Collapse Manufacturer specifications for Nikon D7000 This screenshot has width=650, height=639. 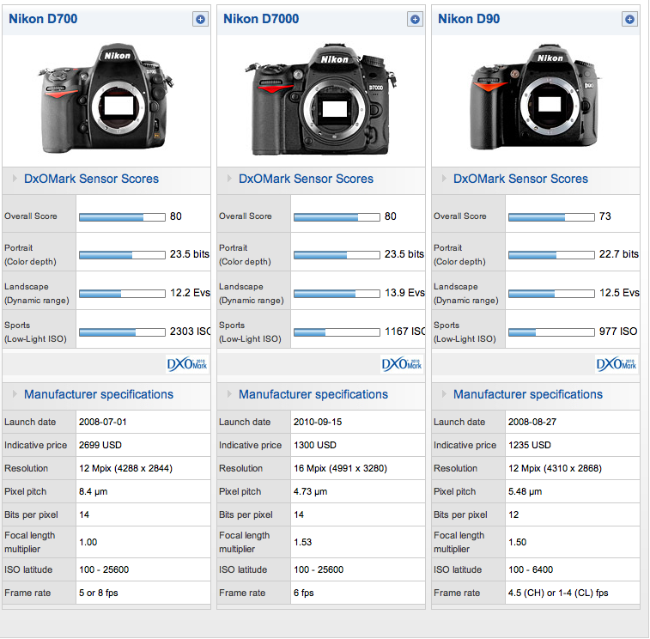(x=229, y=394)
